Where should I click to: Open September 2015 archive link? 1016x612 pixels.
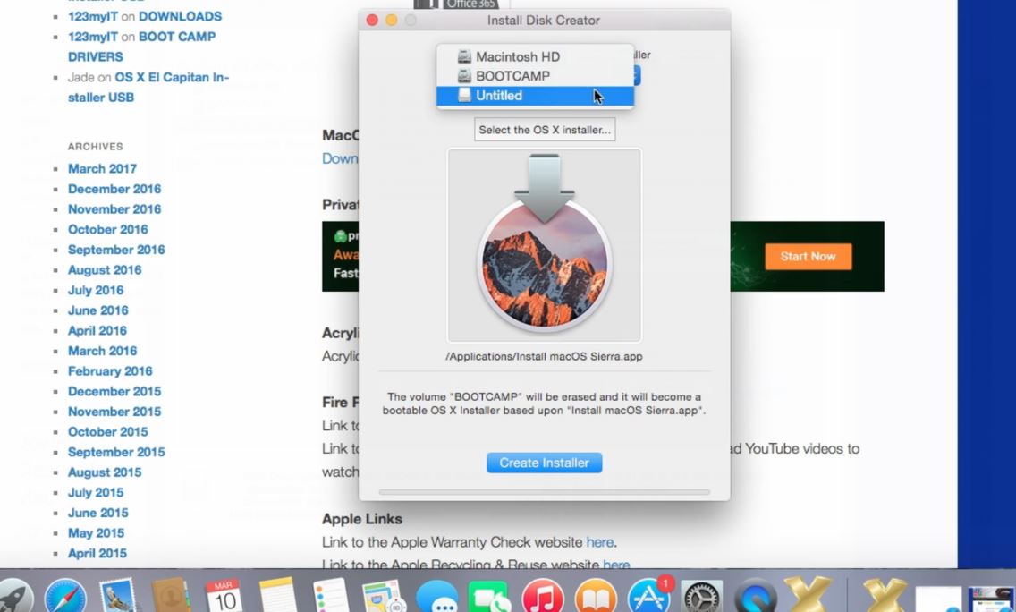pyautogui.click(x=116, y=452)
